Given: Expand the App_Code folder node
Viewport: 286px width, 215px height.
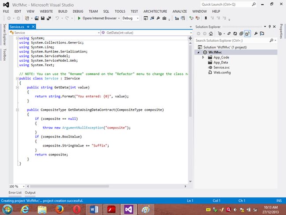Looking at the screenshot, I should tap(203, 57).
